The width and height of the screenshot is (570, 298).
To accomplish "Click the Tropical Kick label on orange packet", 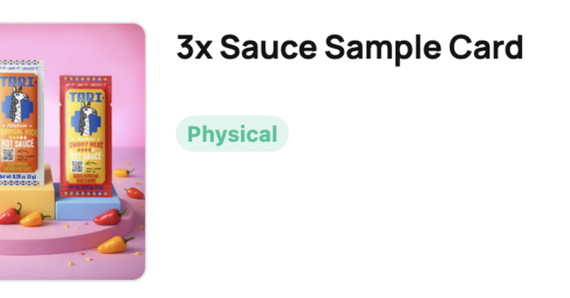I will pyautogui.click(x=19, y=131).
